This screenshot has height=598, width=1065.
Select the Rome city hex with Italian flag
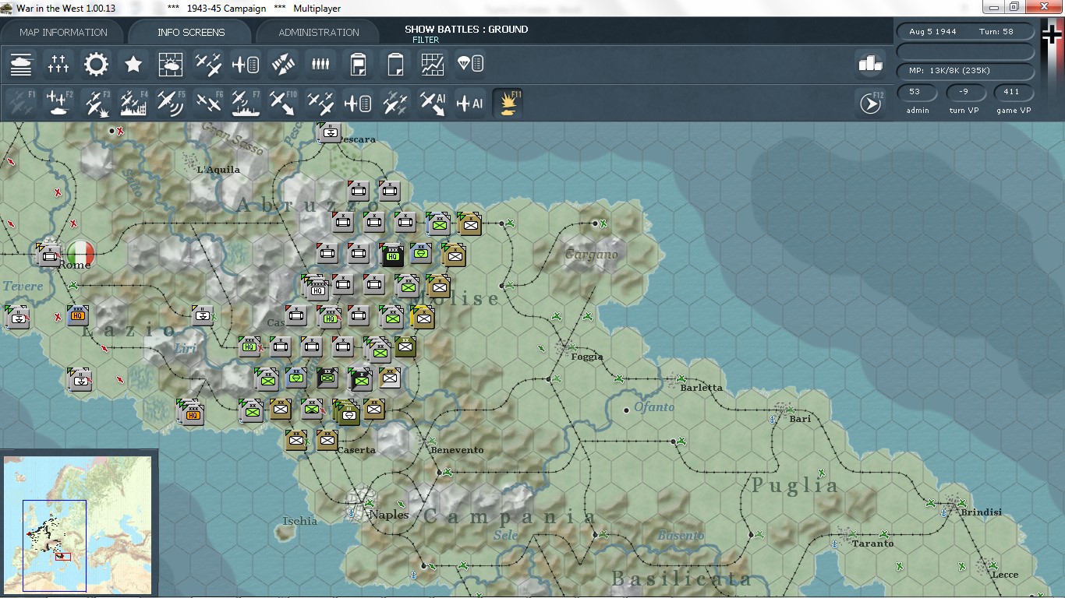click(x=80, y=253)
